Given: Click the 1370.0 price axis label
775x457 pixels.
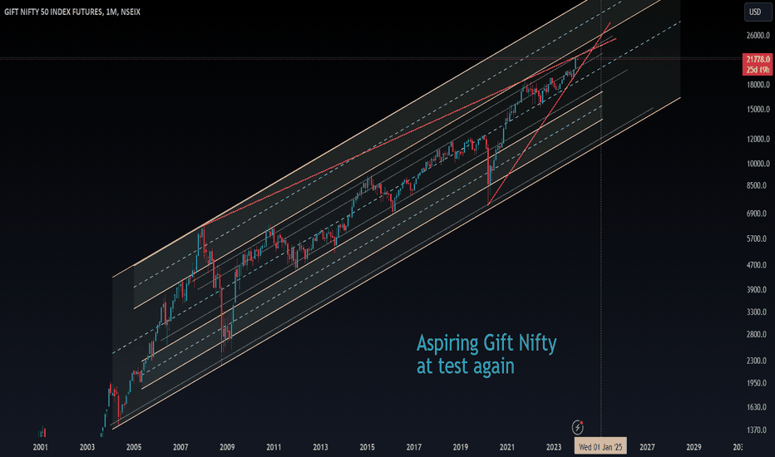Looking at the screenshot, I should pos(758,430).
